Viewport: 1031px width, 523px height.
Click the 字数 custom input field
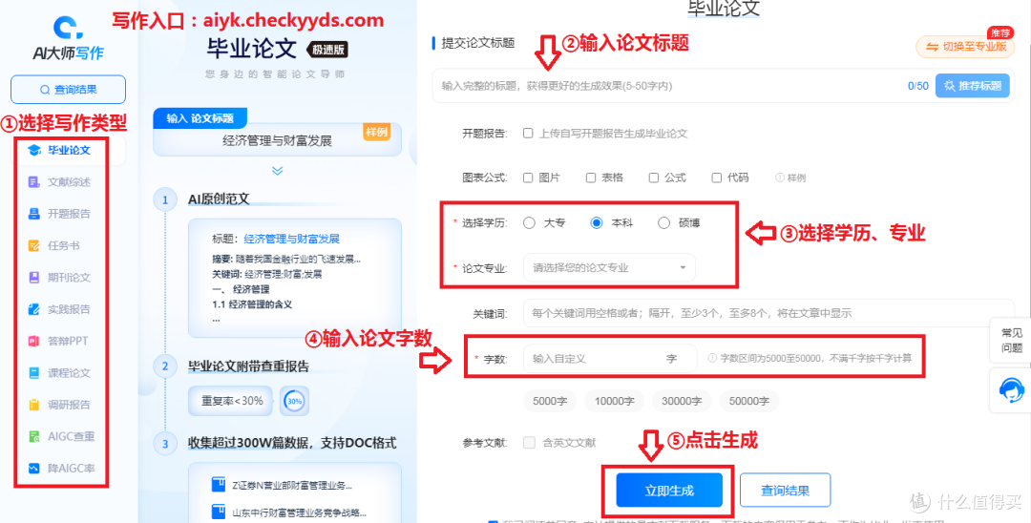[x=609, y=359]
